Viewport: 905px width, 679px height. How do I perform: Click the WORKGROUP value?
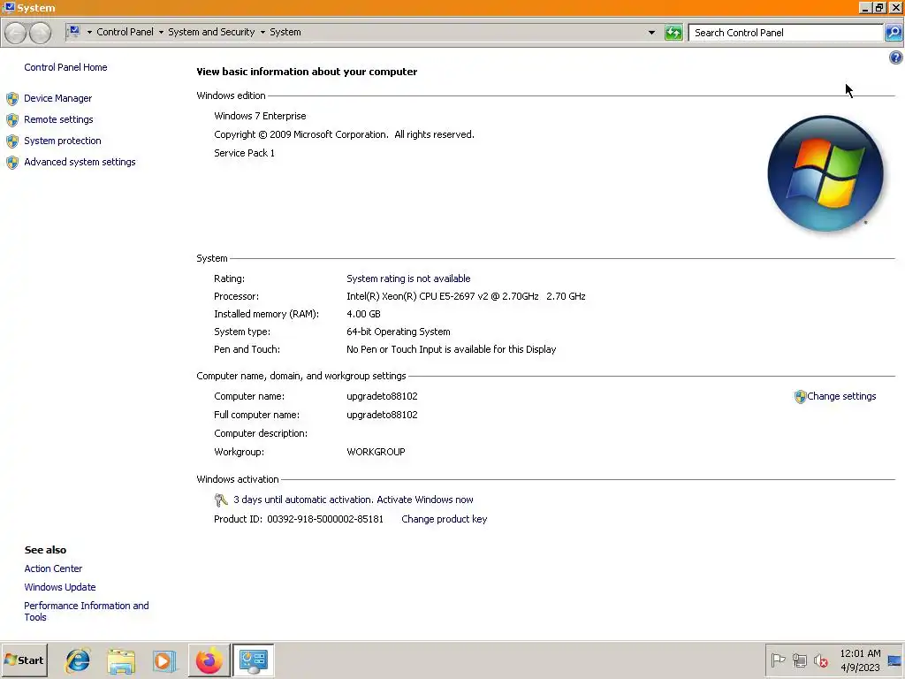(376, 452)
